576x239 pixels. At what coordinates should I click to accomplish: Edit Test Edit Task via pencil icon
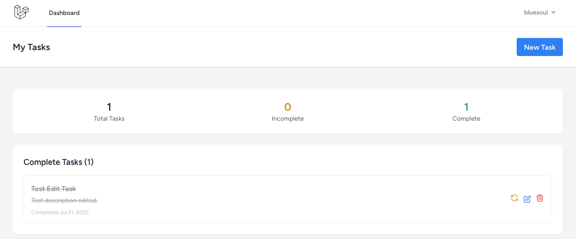tap(527, 199)
